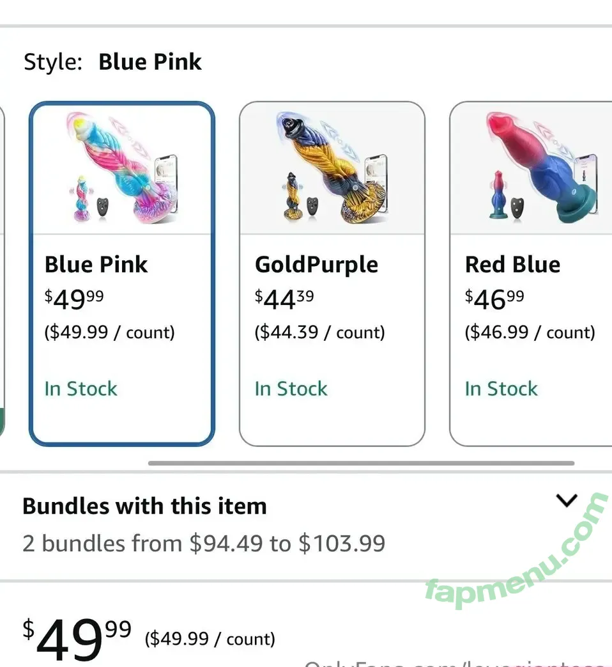The height and width of the screenshot is (667, 612).
Task: Click the GoldPurple product thumbnail image
Action: pyautogui.click(x=332, y=169)
